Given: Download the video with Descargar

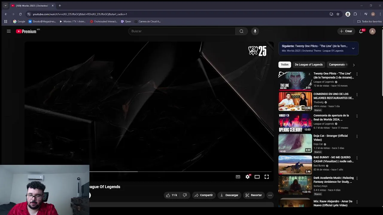Looking at the screenshot, I should [229, 195].
